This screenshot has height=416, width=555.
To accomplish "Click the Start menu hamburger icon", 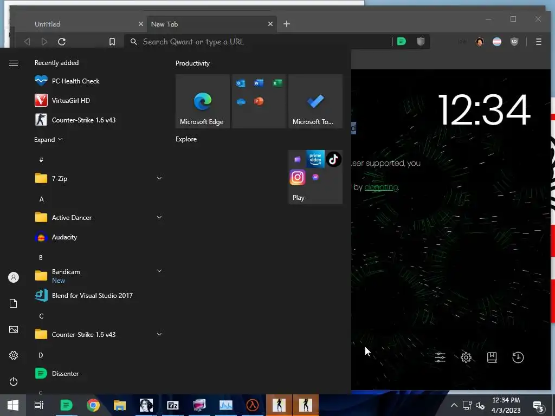I will pyautogui.click(x=14, y=63).
